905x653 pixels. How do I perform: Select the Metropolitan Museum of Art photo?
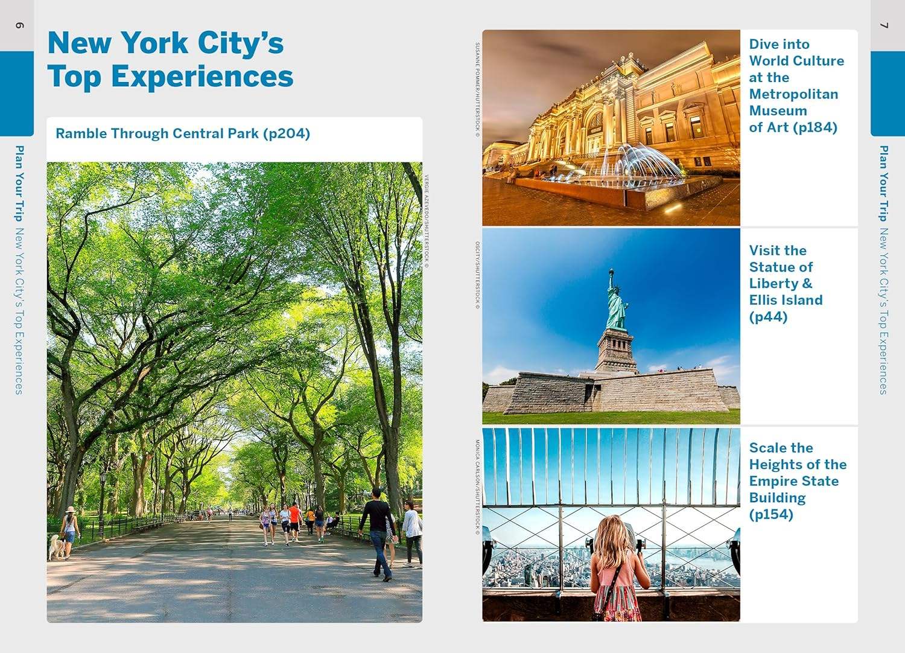[611, 128]
